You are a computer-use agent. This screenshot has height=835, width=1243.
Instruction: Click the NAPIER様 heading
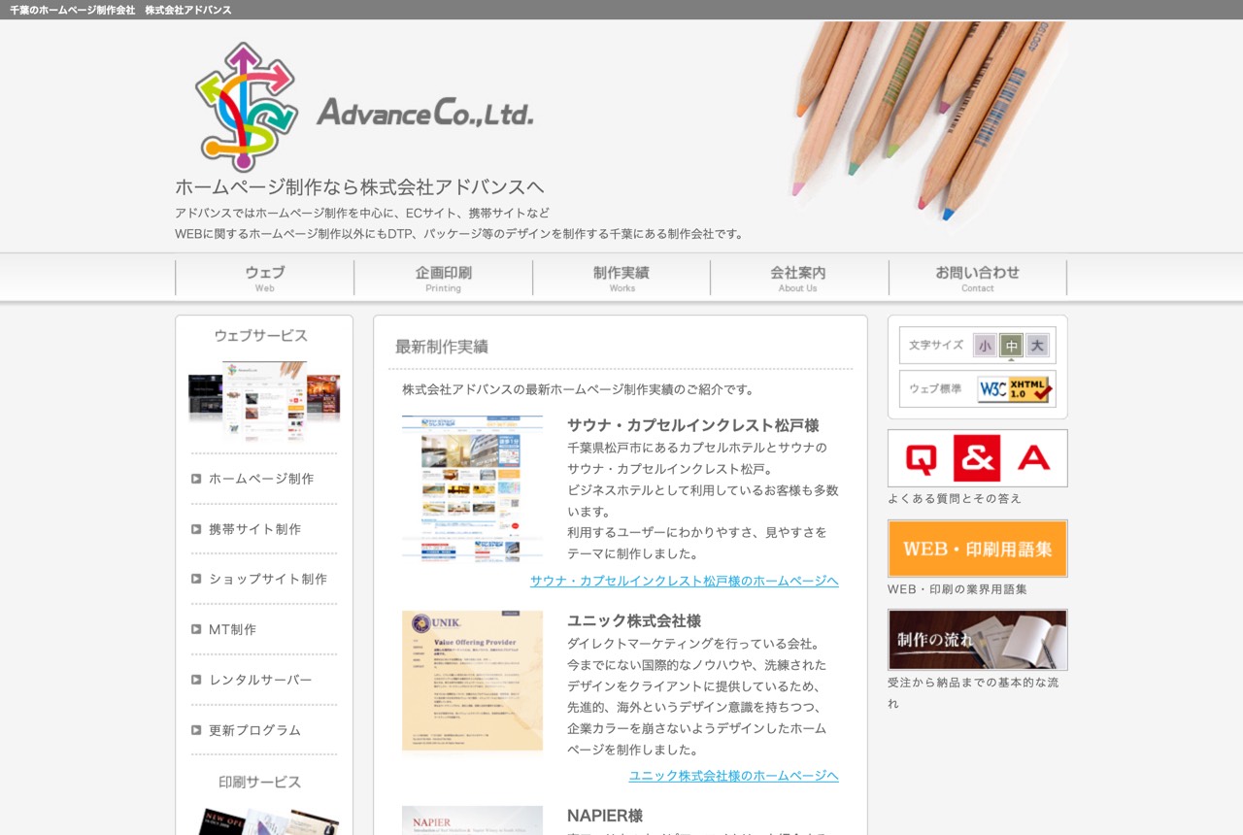click(605, 816)
